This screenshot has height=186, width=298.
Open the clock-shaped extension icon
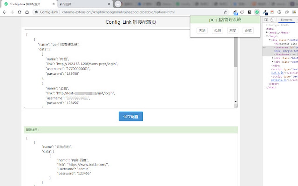(x=242, y=12)
